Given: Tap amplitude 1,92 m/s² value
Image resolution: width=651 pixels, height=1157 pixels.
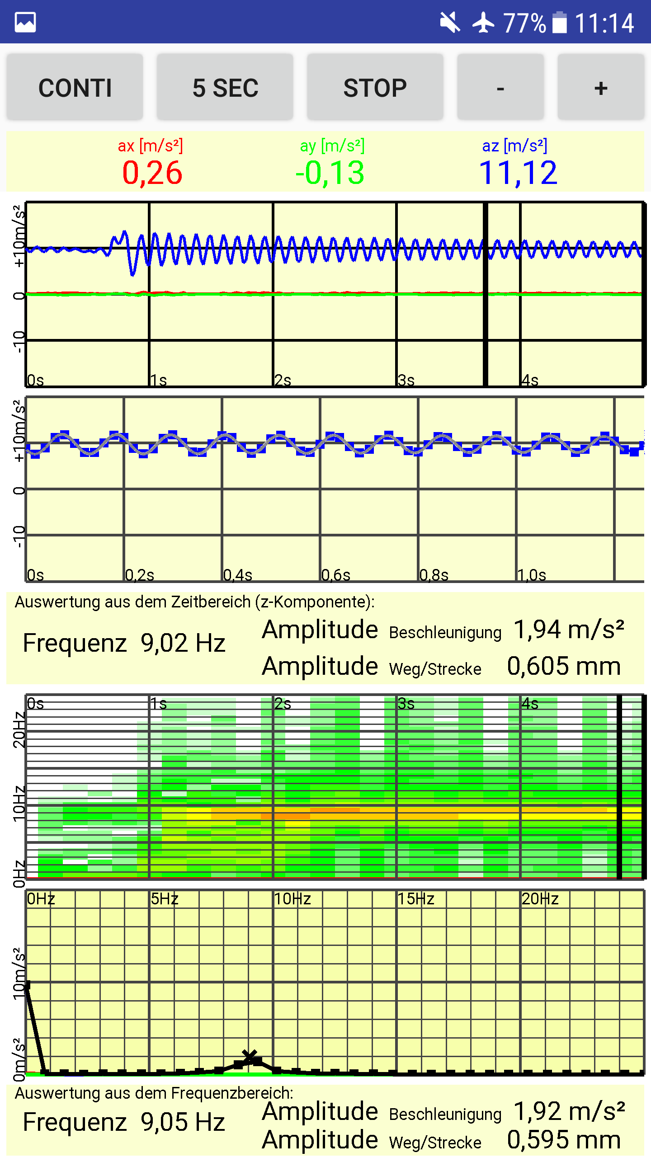Looking at the screenshot, I should [x=570, y=1111].
